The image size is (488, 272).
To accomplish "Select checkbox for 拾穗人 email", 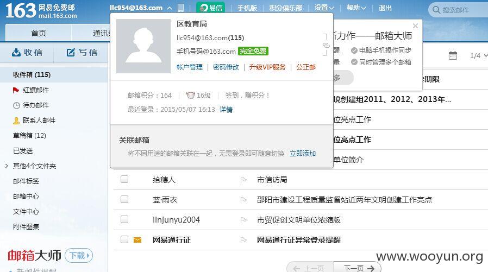I will point(124,179).
